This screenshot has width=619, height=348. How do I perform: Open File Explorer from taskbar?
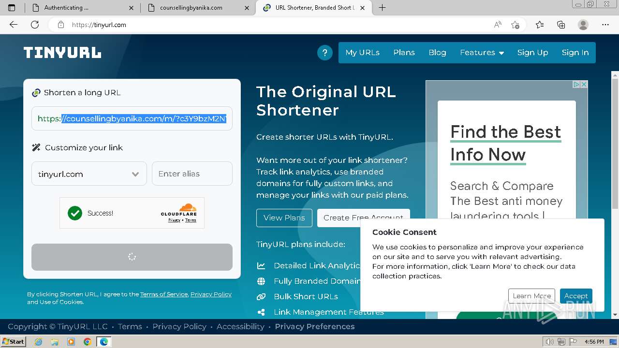pos(55,342)
